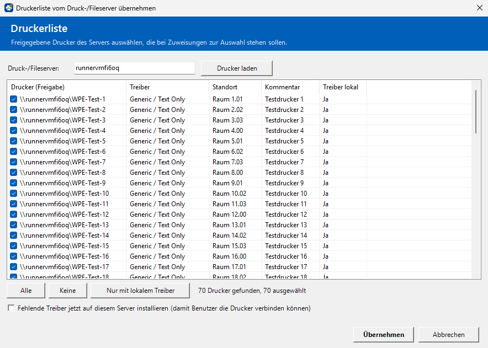Image resolution: width=488 pixels, height=348 pixels.
Task: Select the \\runnervmfi6oq\WPE-Test-2 row text
Action: (62, 110)
